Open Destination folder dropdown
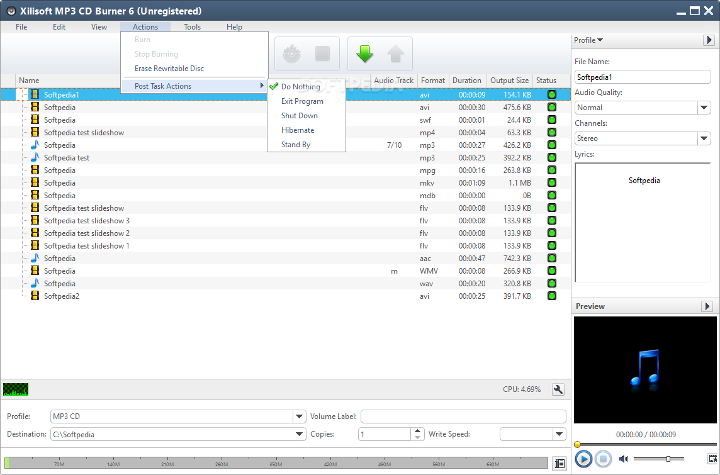 click(300, 434)
